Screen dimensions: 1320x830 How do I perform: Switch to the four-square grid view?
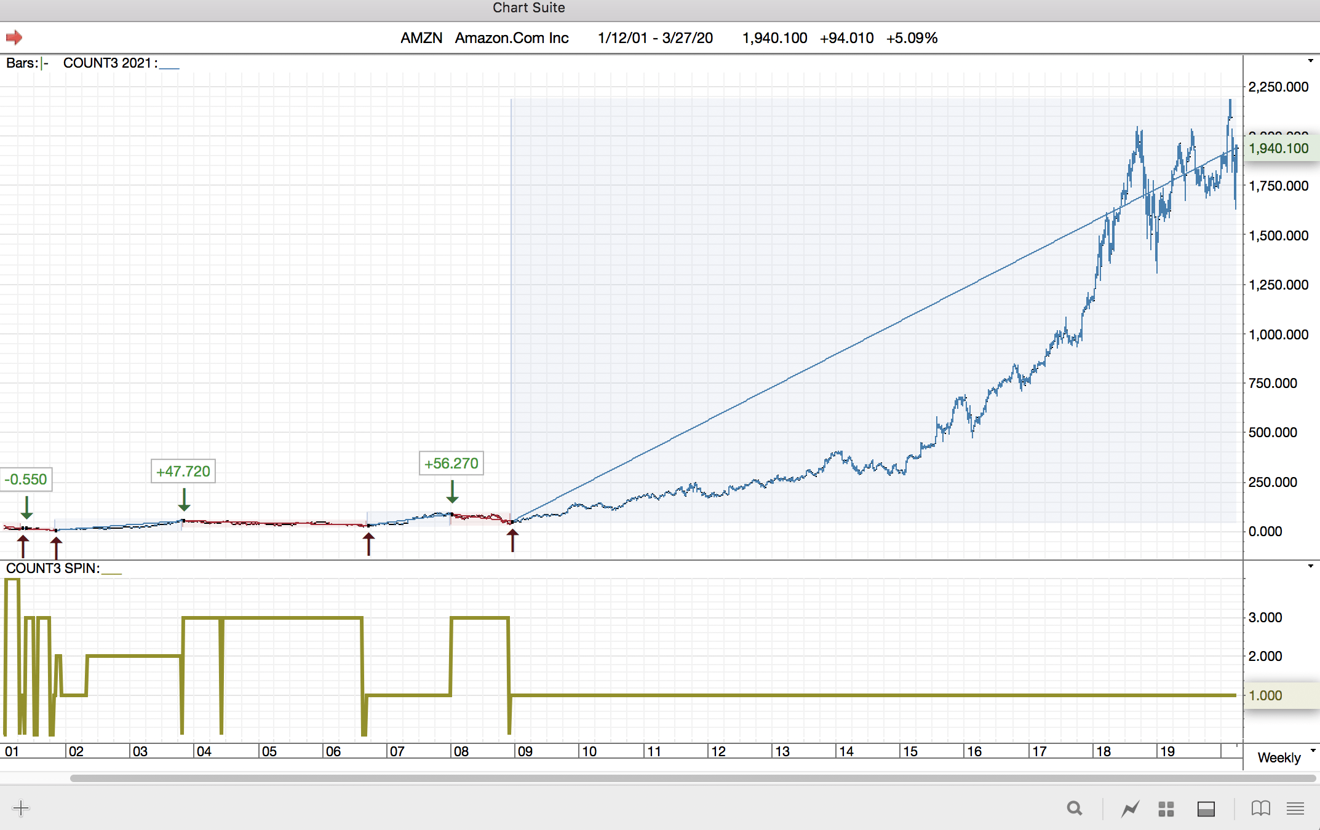(1166, 808)
